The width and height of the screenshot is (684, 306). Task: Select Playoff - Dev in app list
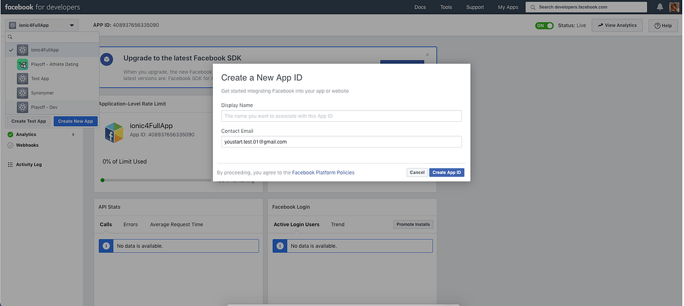coord(53,107)
